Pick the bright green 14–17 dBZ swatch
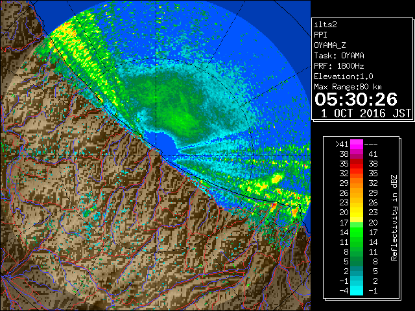This screenshot has height=311, width=415. 357,232
